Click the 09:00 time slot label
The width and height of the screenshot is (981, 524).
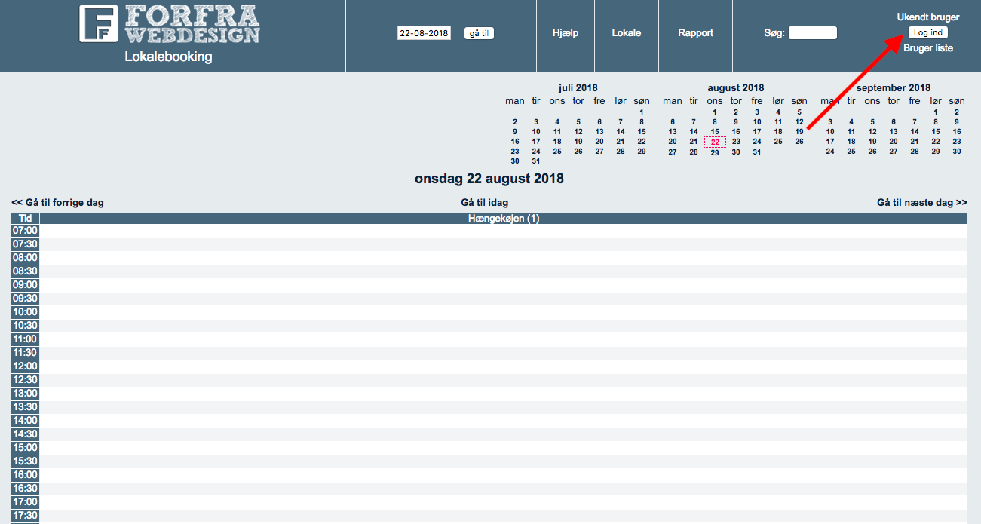[26, 285]
